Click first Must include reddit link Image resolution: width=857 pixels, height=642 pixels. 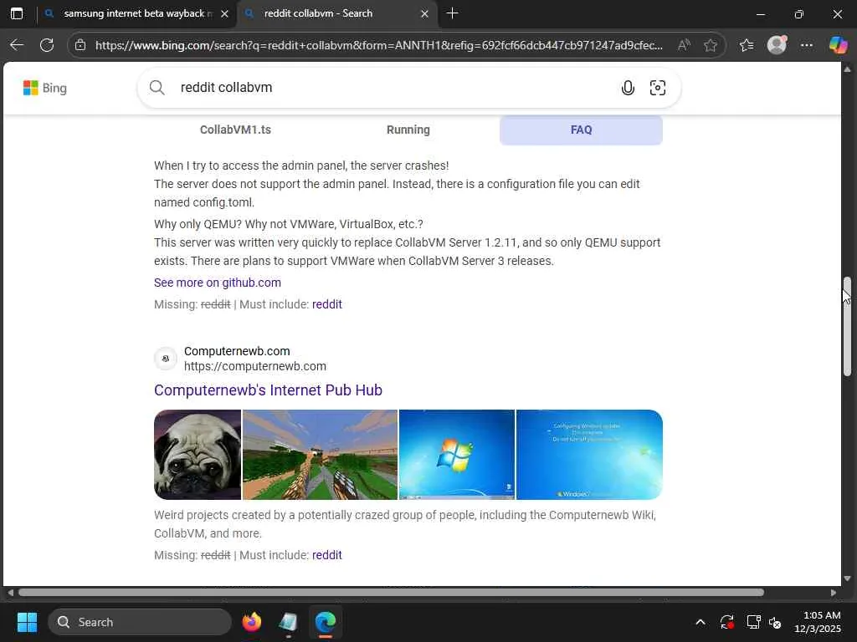pos(327,304)
